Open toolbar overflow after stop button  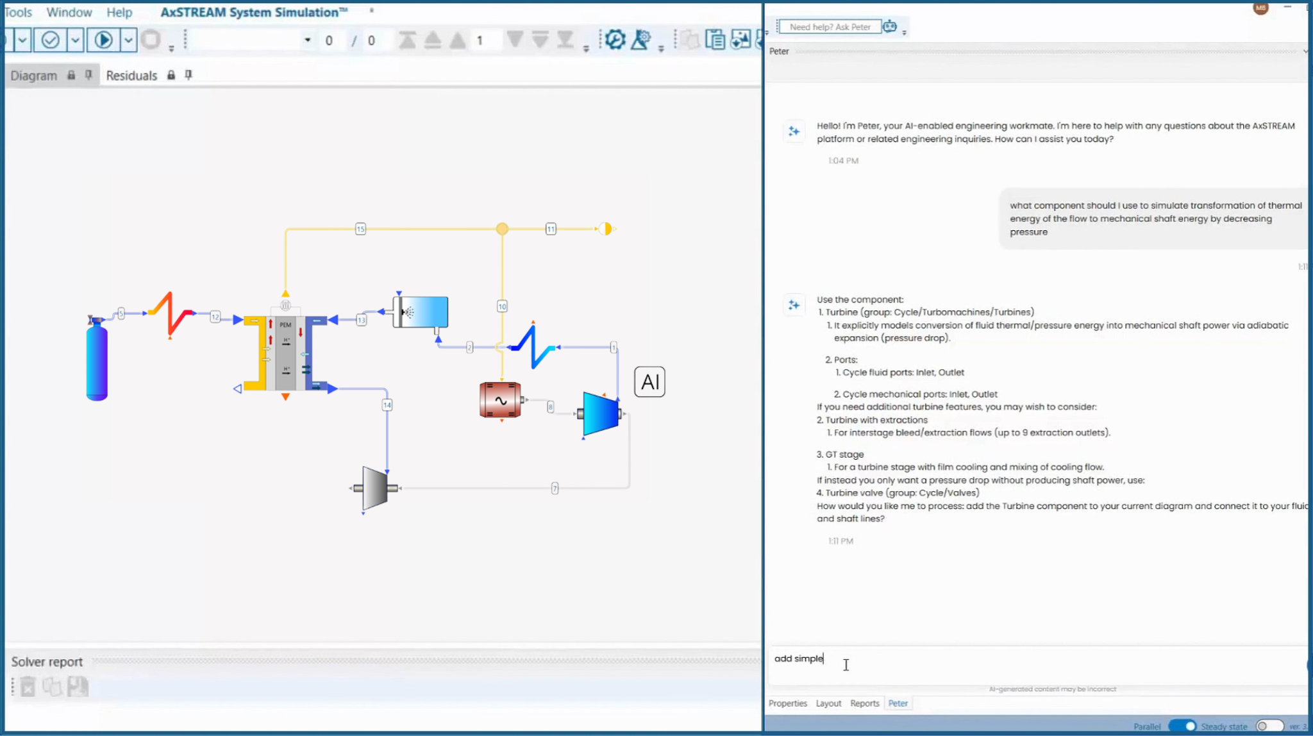coord(171,48)
